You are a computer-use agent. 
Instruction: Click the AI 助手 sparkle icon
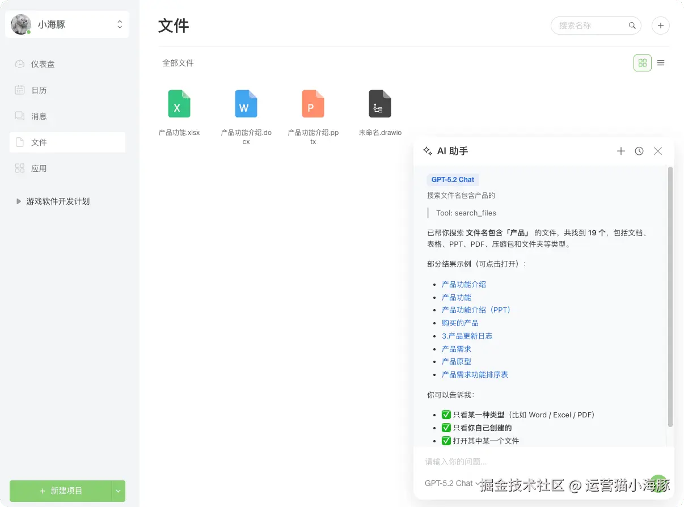click(428, 151)
